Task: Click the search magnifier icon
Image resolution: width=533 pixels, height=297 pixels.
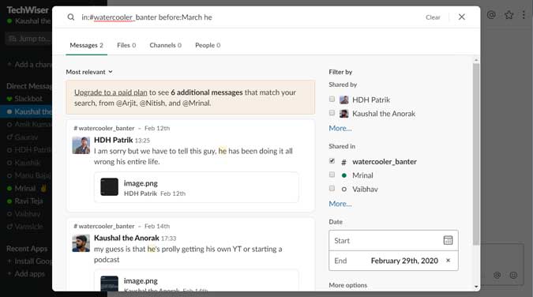Action: tap(71, 17)
